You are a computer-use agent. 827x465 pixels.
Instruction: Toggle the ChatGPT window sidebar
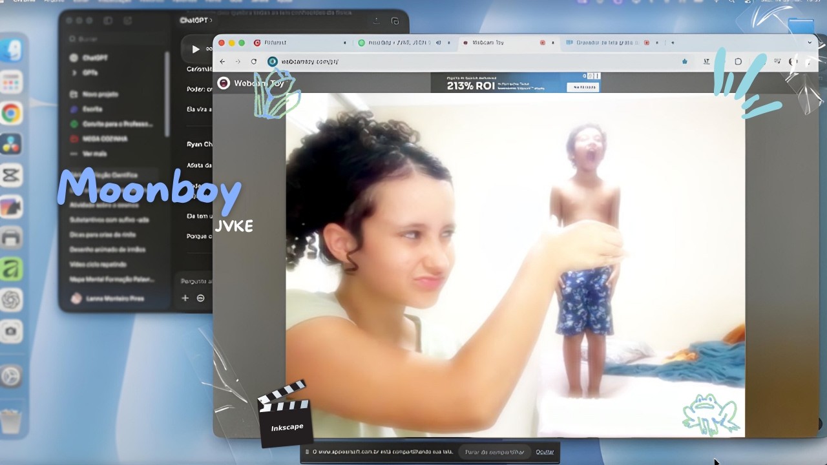108,21
